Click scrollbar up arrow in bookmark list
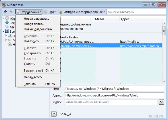Image resolution: width=168 pixels, height=120 pixels. pyautogui.click(x=164, y=24)
